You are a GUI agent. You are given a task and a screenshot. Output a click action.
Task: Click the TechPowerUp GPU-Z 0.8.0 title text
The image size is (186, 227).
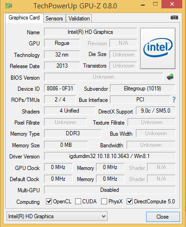point(75,6)
